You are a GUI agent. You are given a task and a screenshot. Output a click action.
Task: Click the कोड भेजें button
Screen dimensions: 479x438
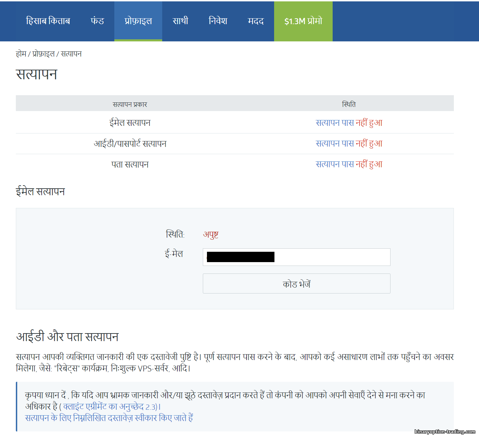[x=296, y=283]
